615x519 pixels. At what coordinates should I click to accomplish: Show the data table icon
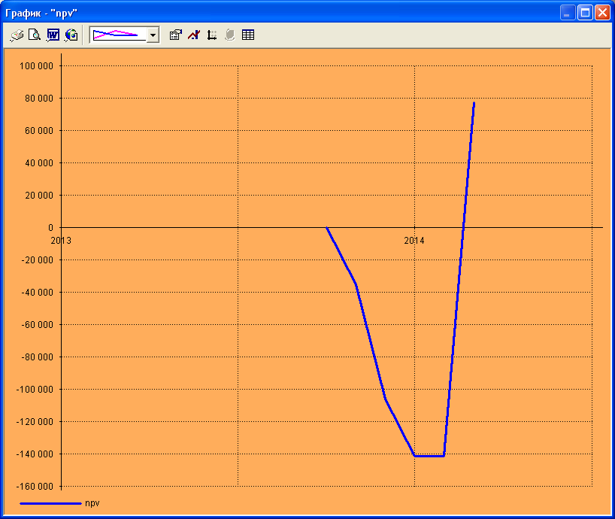248,35
